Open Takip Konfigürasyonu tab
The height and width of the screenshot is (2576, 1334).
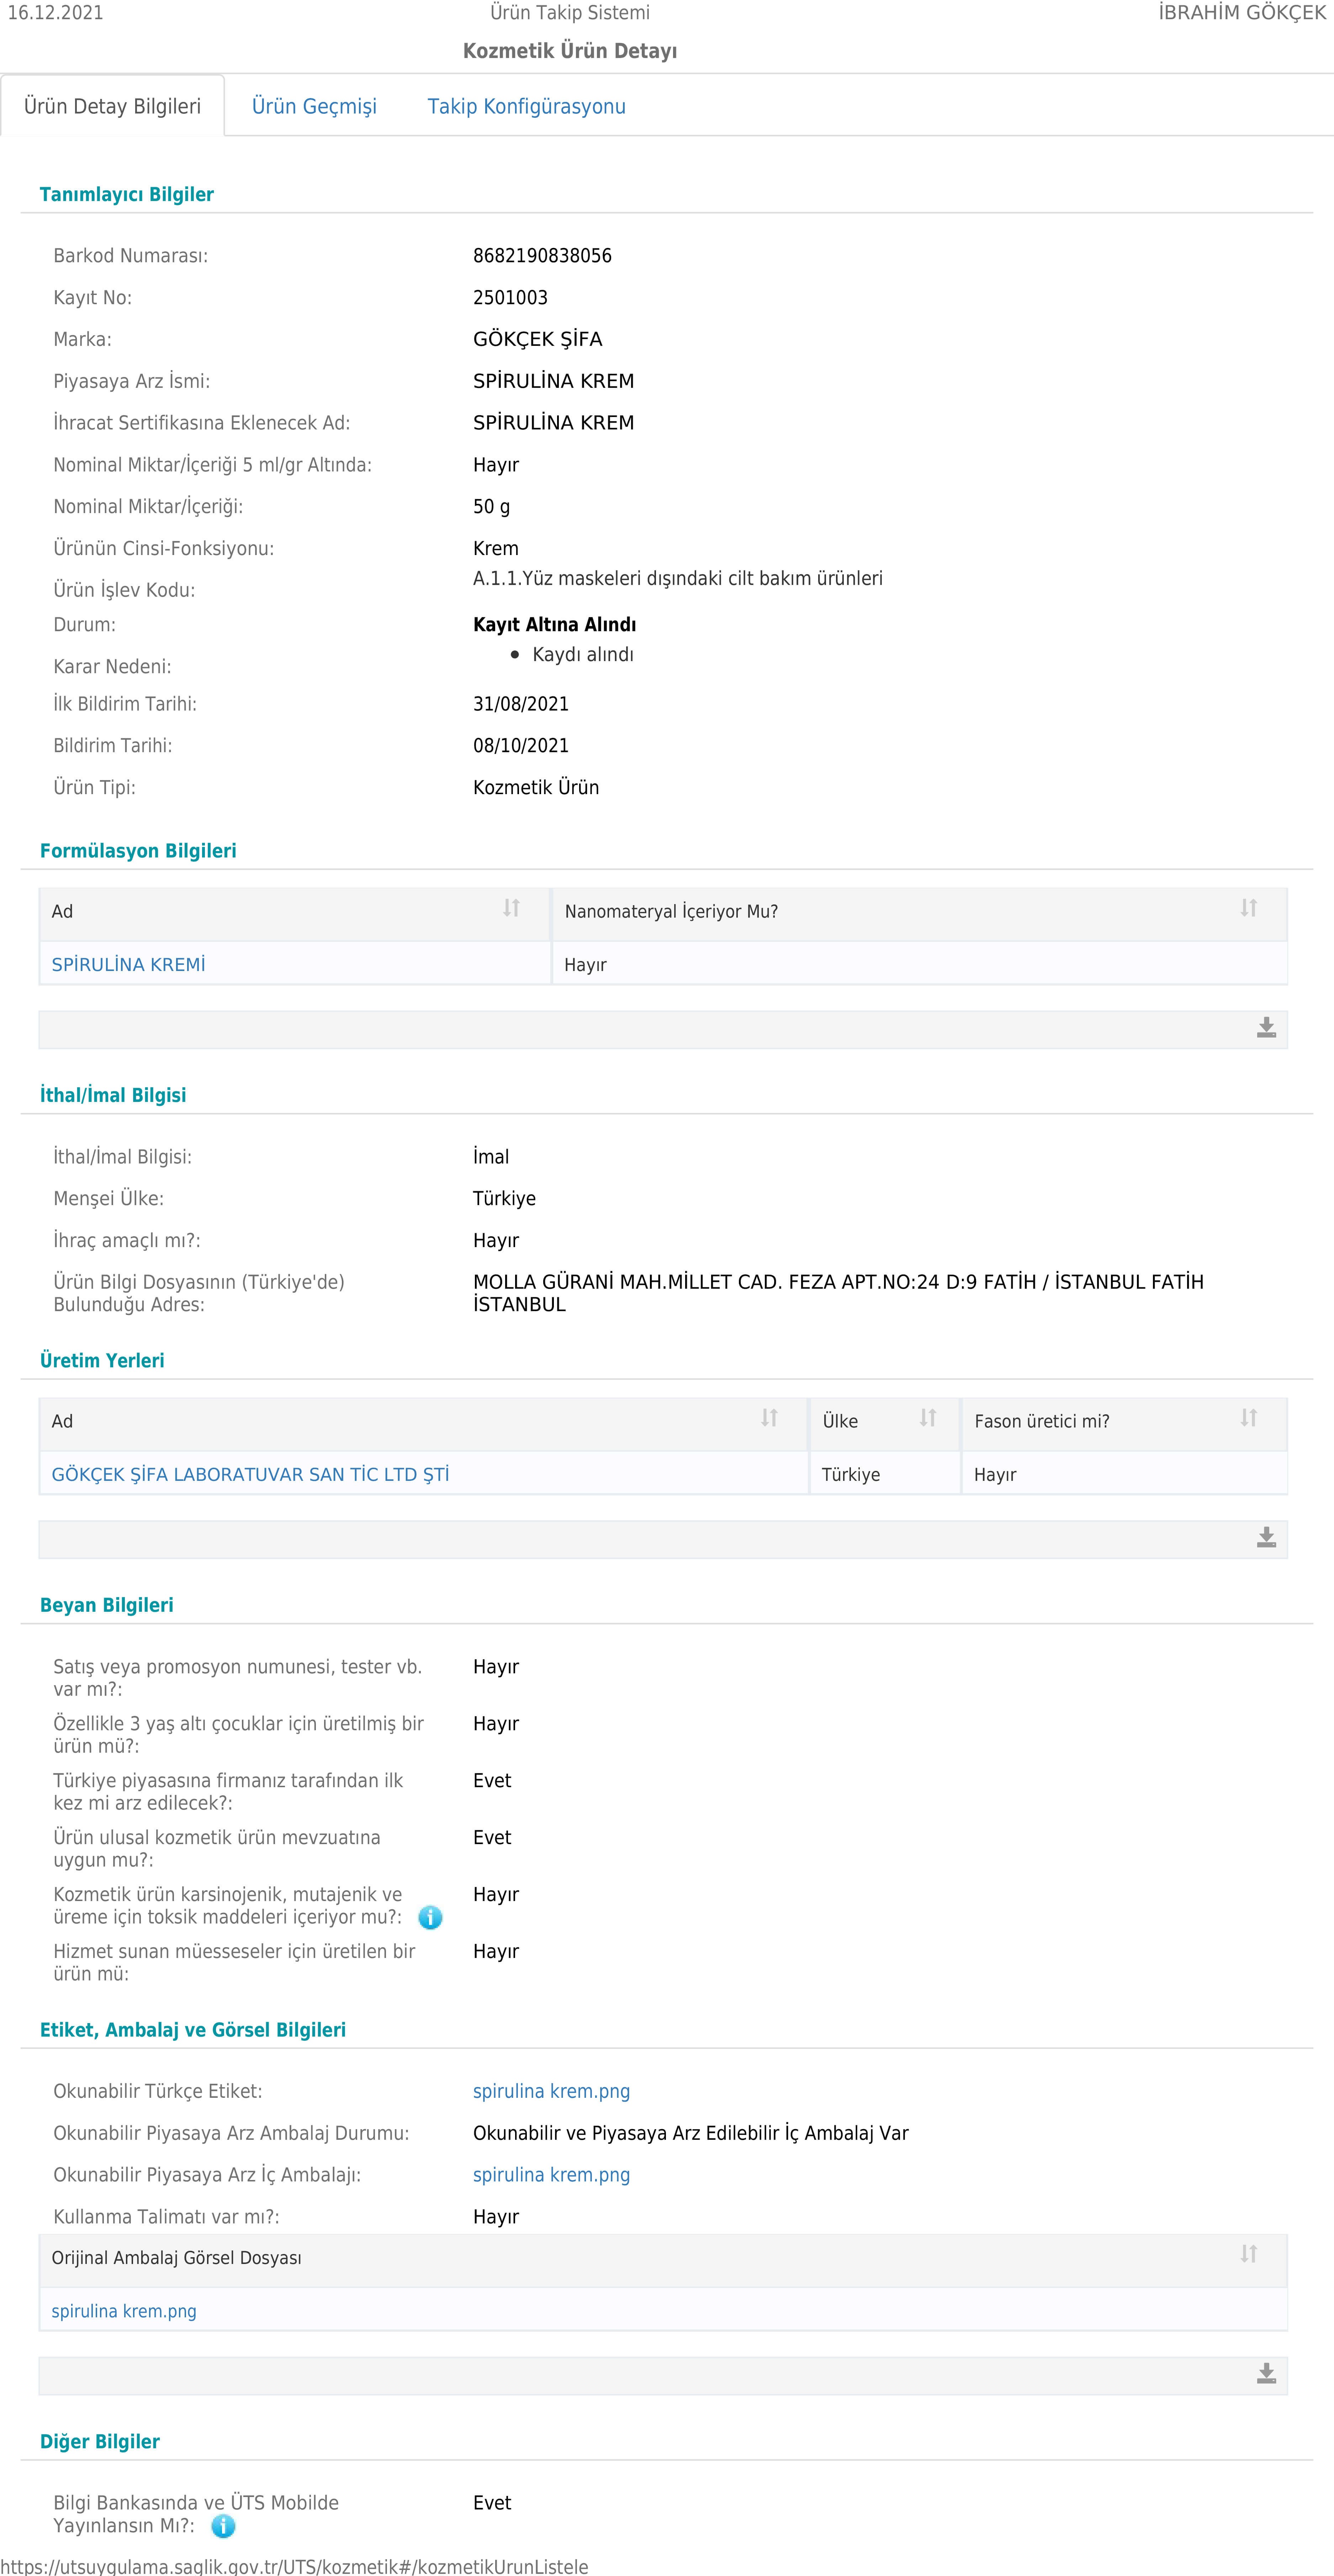click(527, 106)
